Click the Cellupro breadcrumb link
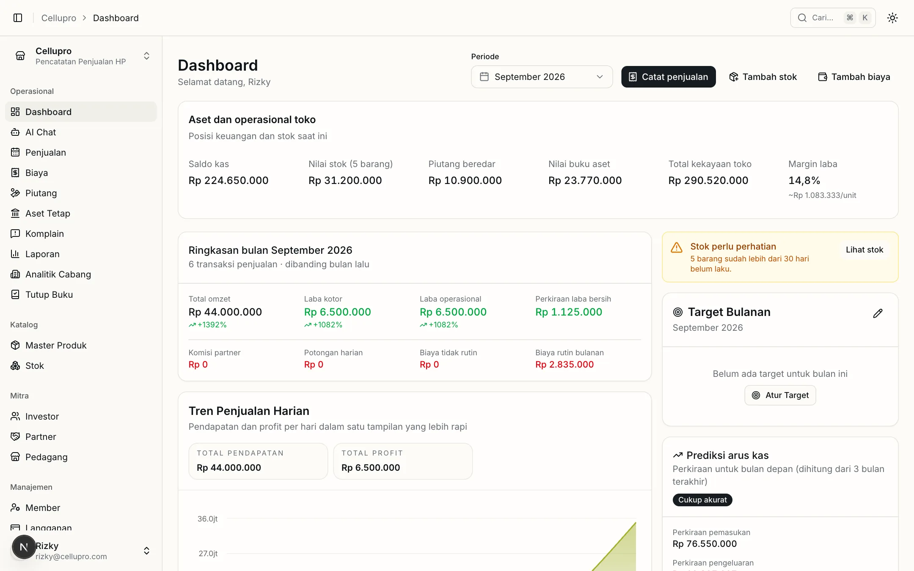 tap(59, 18)
